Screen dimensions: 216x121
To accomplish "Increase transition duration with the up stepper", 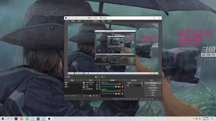I will point(142,85).
